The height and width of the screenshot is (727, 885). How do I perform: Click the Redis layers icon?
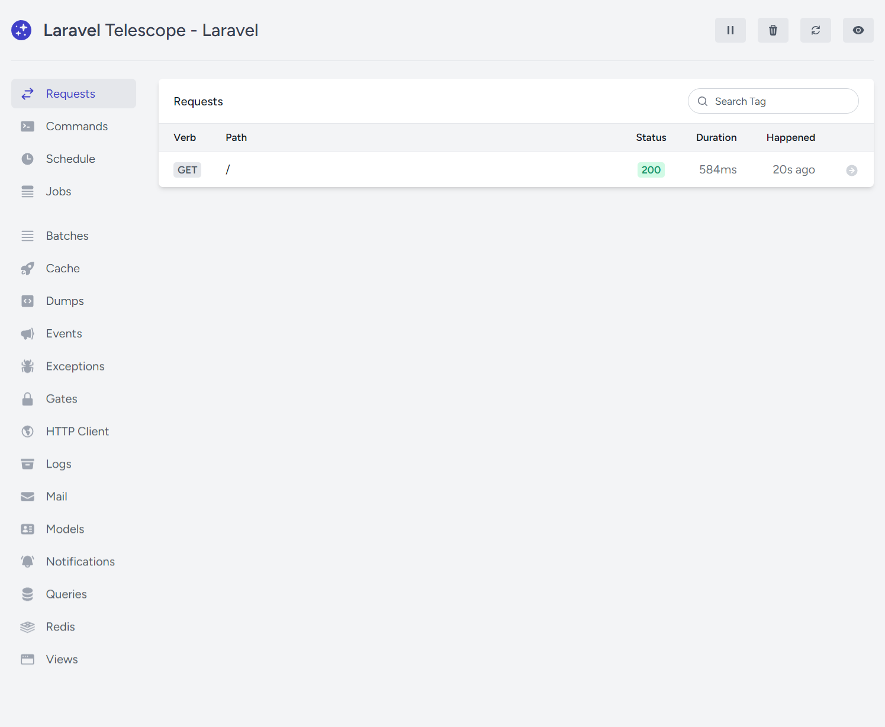(x=28, y=627)
